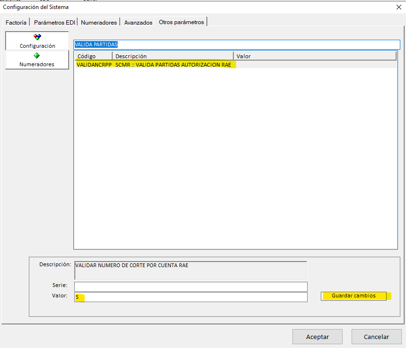The image size is (406, 348).
Task: Select the Otros parámetros tab
Action: [x=181, y=22]
